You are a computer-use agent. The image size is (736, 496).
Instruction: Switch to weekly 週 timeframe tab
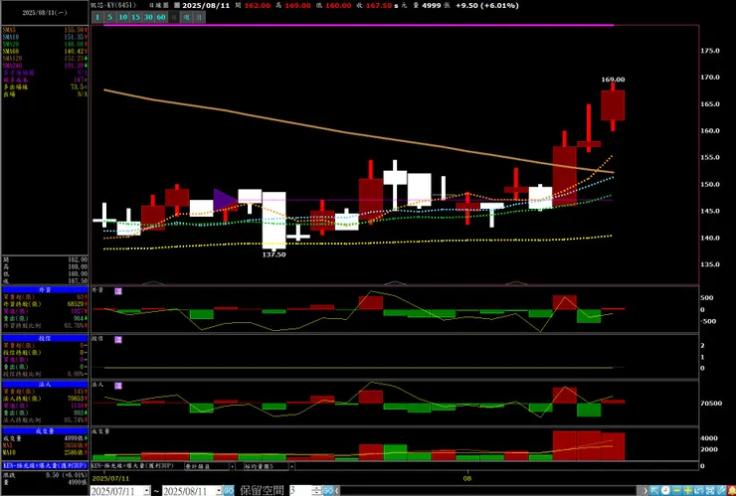(x=186, y=17)
